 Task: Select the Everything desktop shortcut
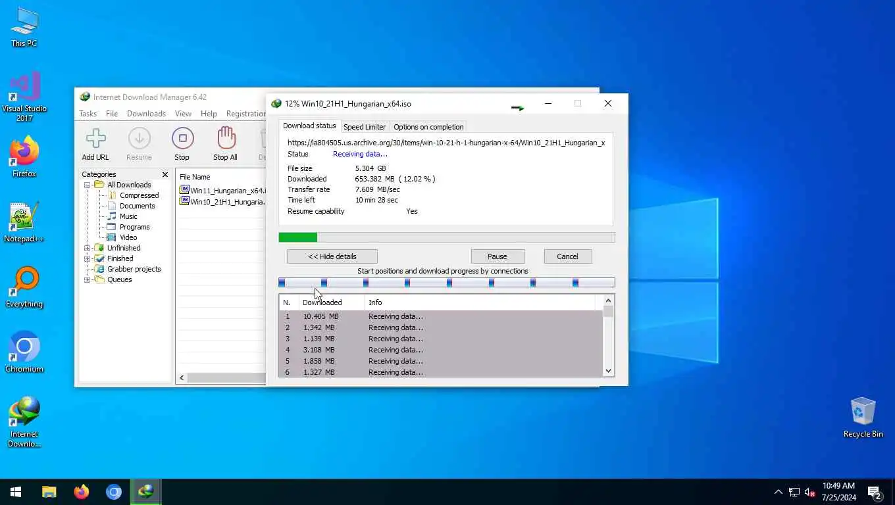24,287
